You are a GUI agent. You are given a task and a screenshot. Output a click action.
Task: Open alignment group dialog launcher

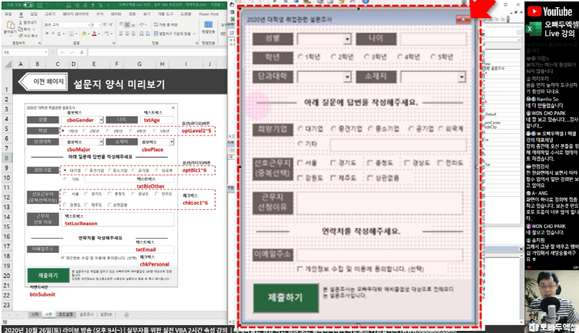(197, 43)
